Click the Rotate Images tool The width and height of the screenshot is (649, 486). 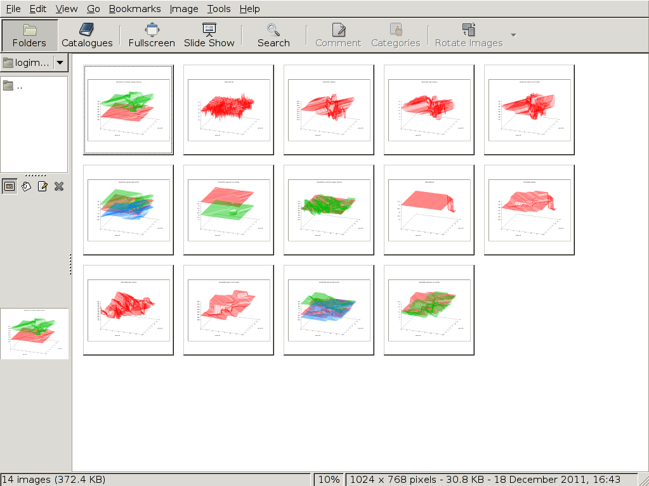[x=469, y=35]
